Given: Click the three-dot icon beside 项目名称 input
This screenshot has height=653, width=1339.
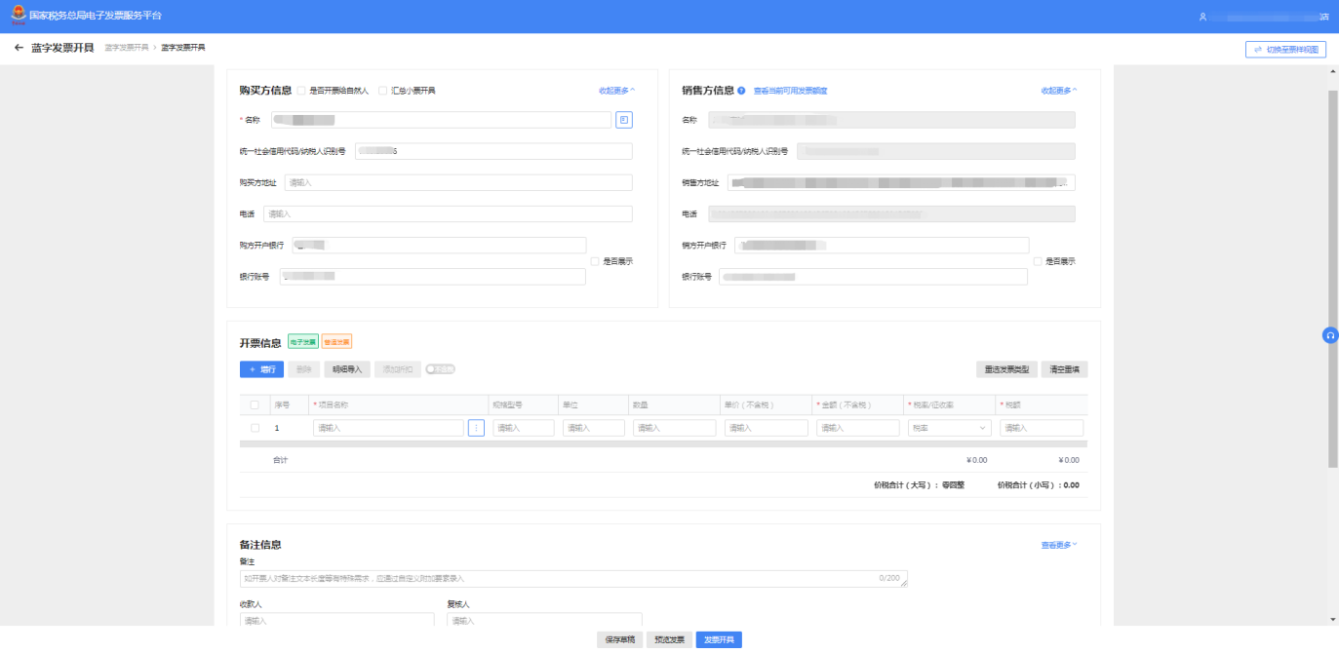Looking at the screenshot, I should click(x=476, y=428).
